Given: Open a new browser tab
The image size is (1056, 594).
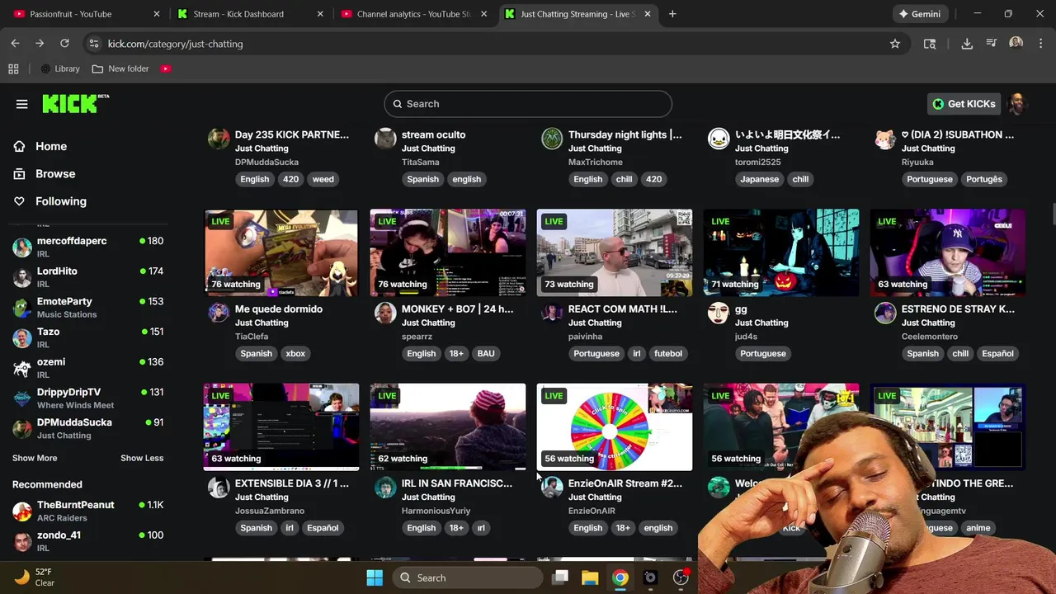Looking at the screenshot, I should pos(672,14).
